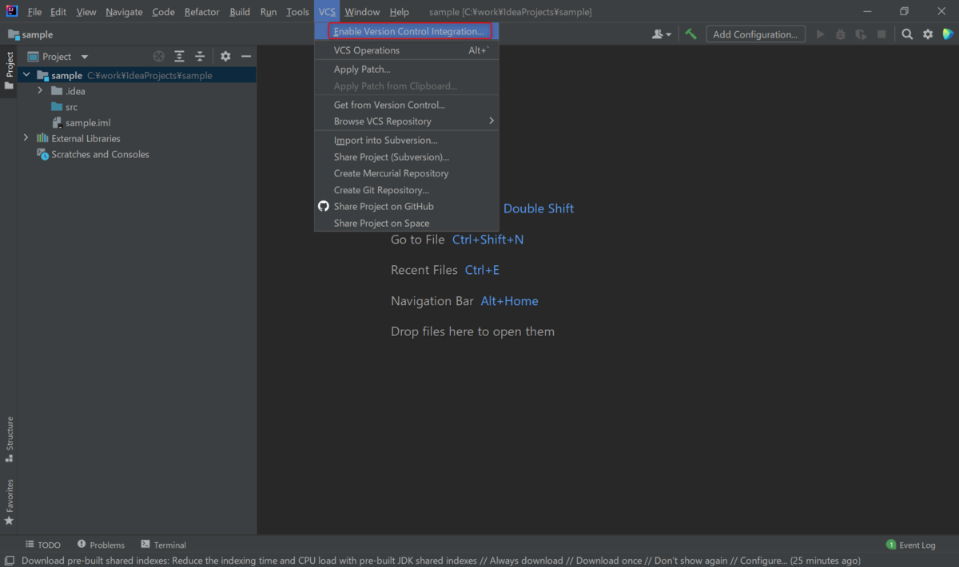Select the src folder in tree

(71, 107)
